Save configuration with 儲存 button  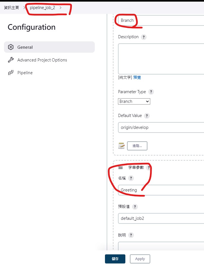click(x=115, y=259)
